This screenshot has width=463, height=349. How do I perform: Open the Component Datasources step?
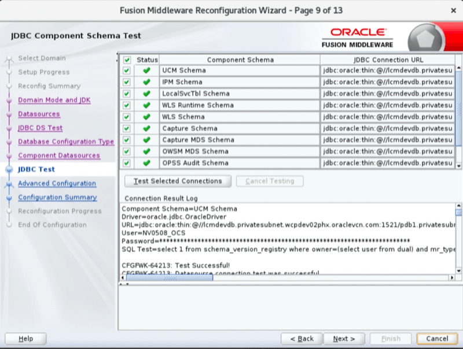click(59, 155)
